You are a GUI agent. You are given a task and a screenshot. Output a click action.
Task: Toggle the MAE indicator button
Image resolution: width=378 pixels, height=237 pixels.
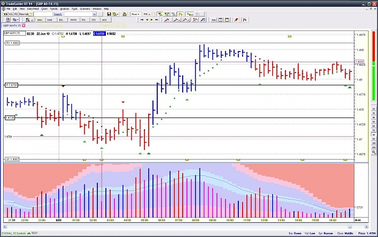(x=50, y=20)
